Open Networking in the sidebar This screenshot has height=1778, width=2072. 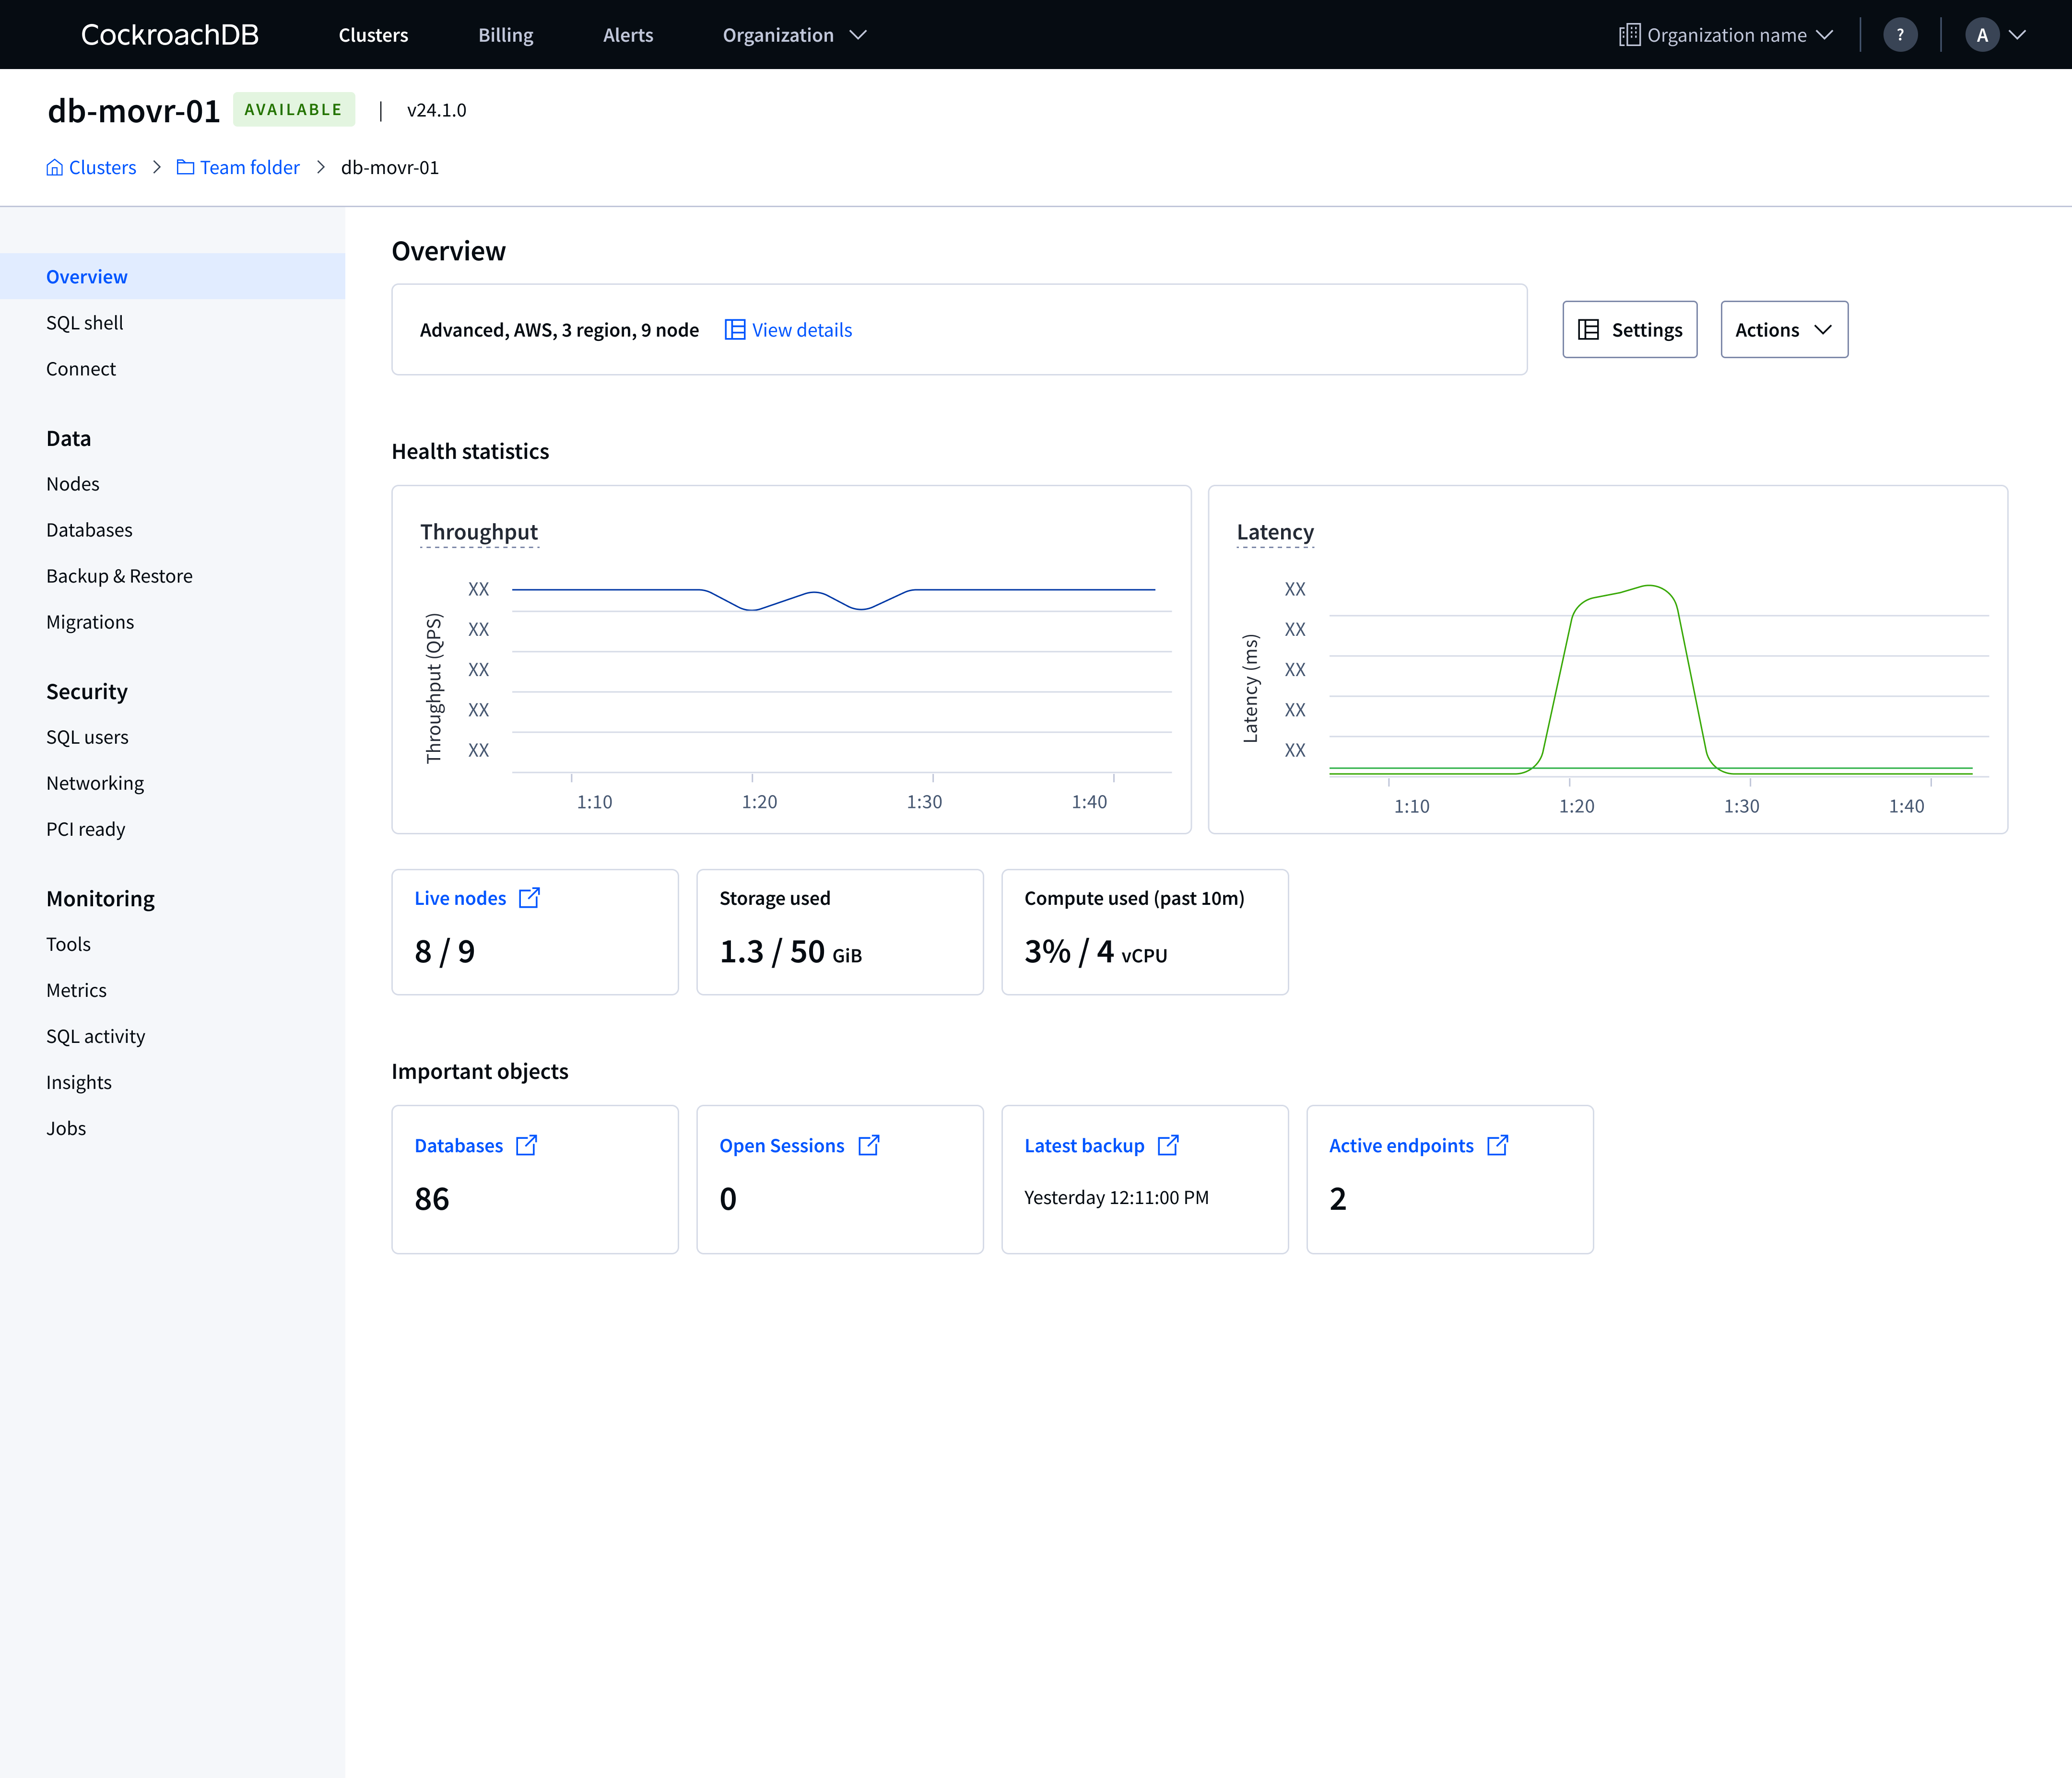[x=95, y=783]
